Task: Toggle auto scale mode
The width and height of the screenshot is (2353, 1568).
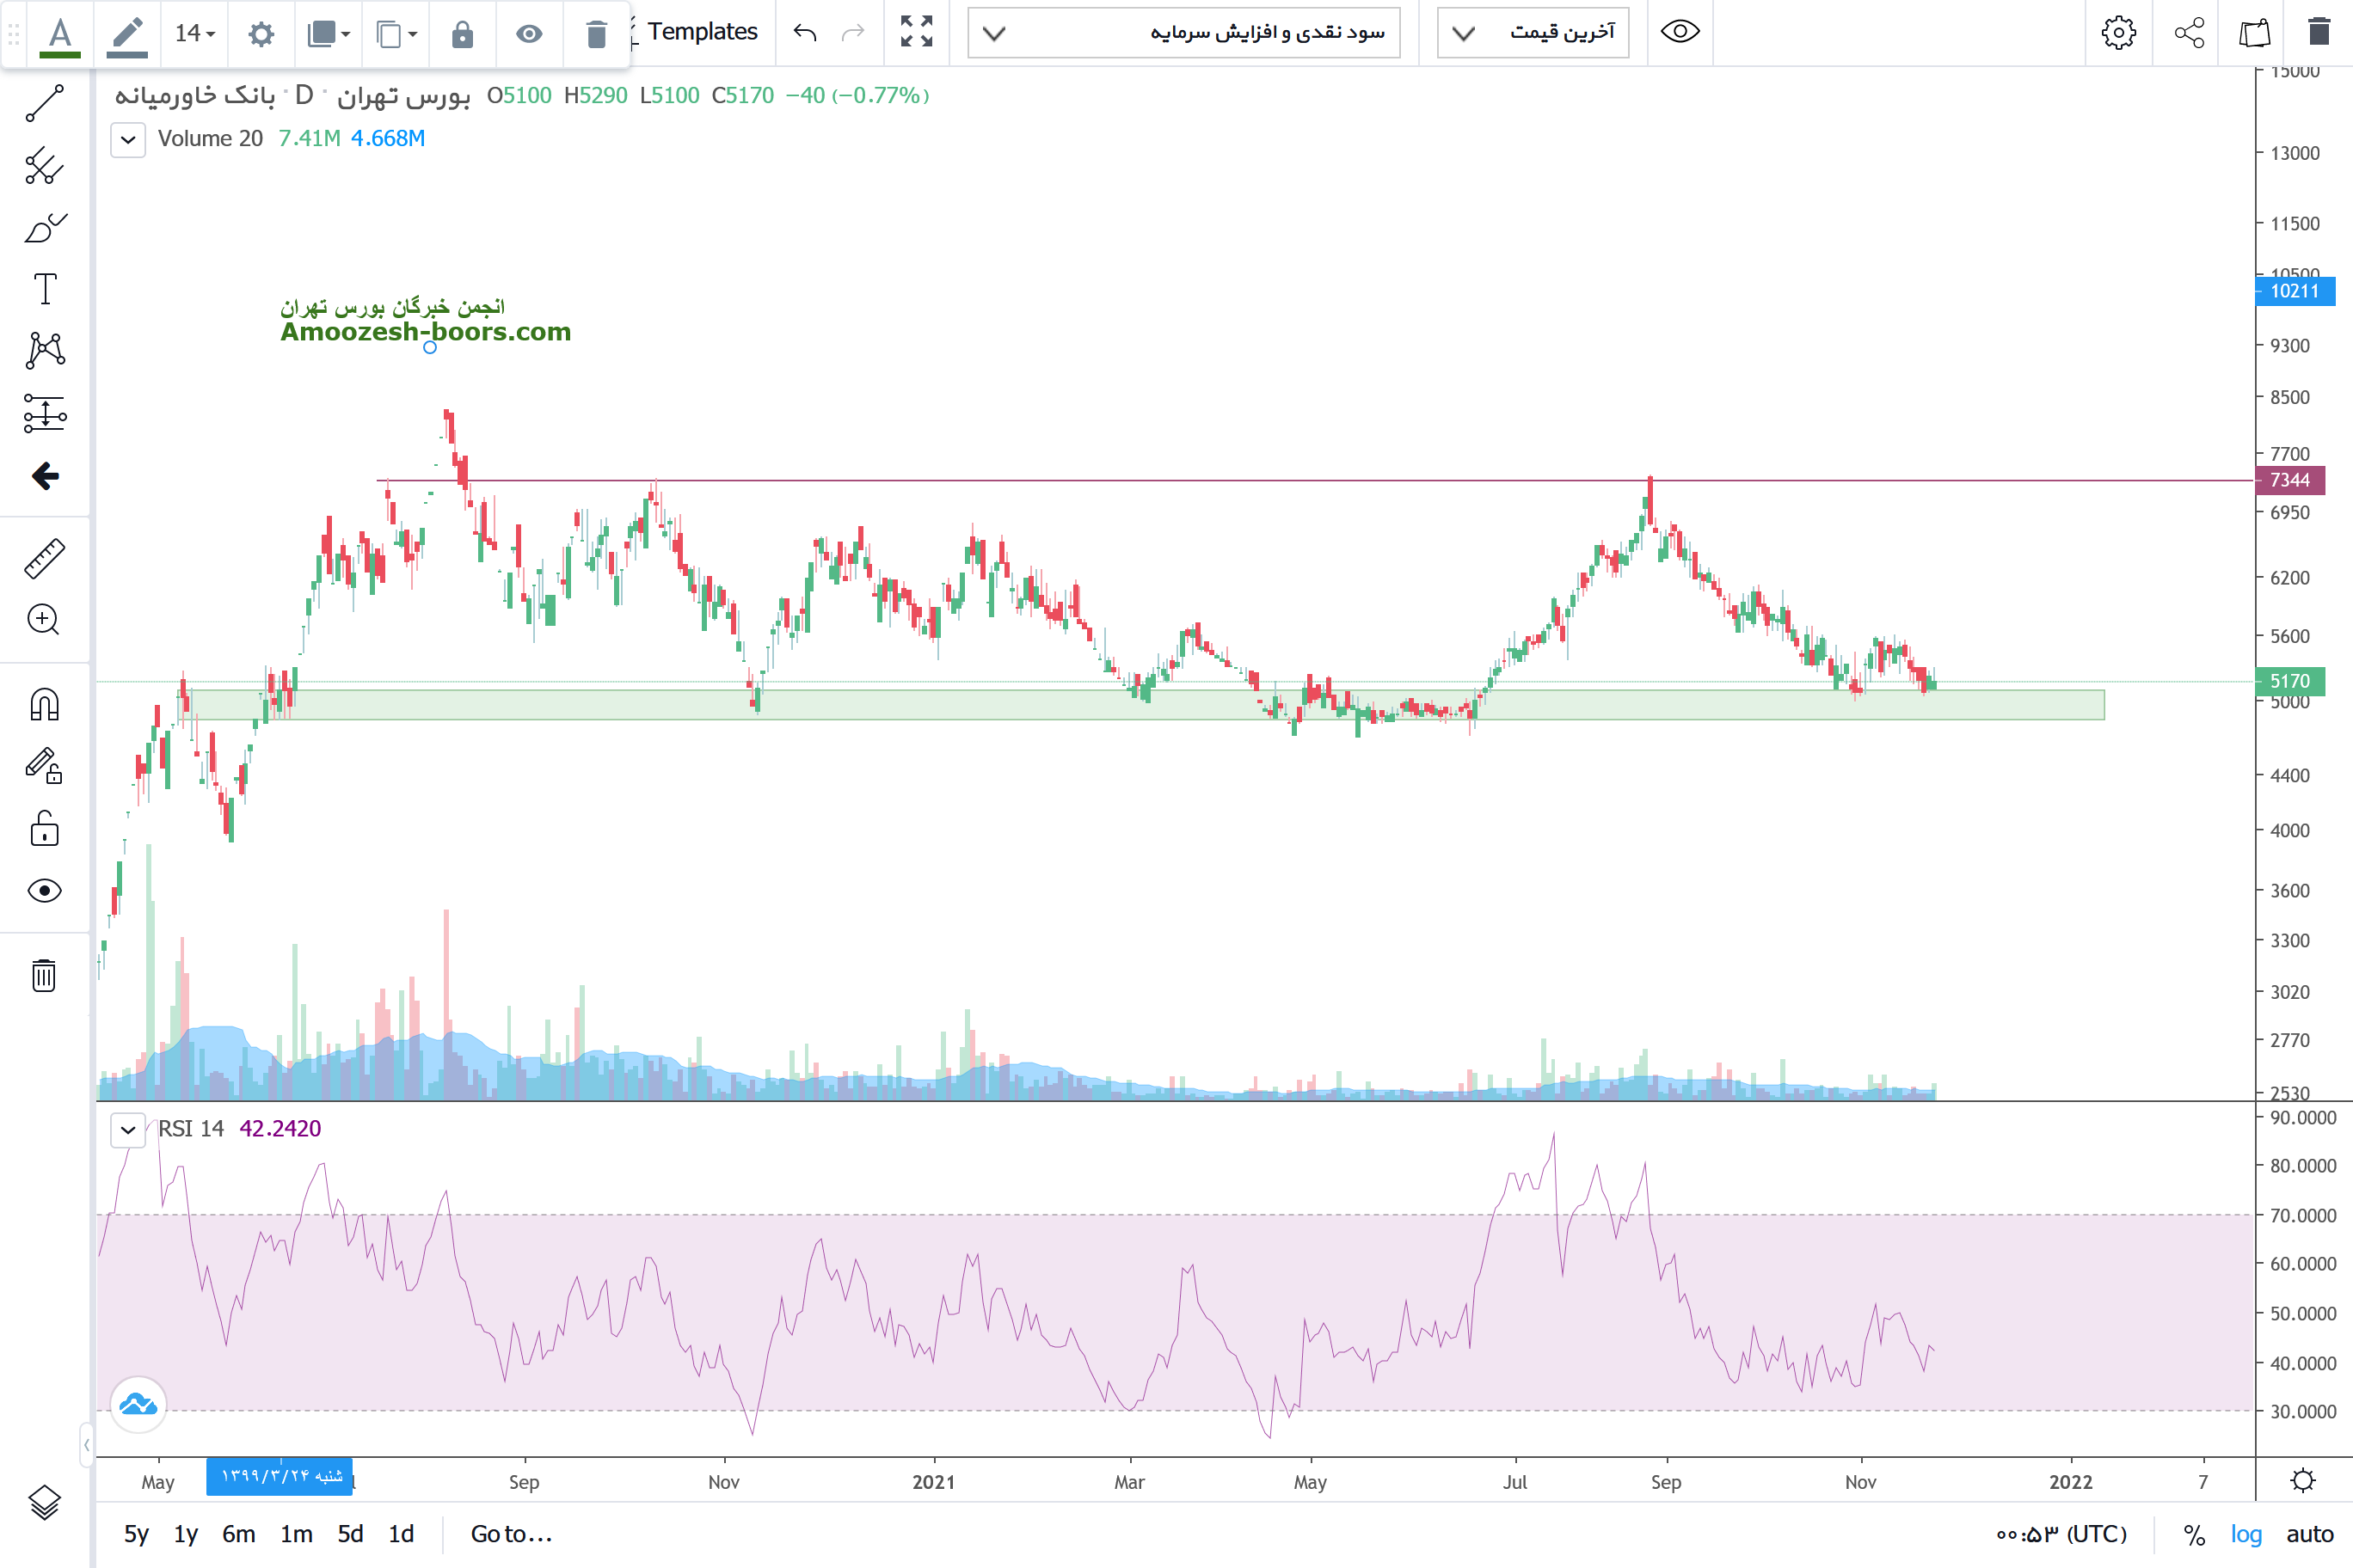Action: coord(2309,1534)
